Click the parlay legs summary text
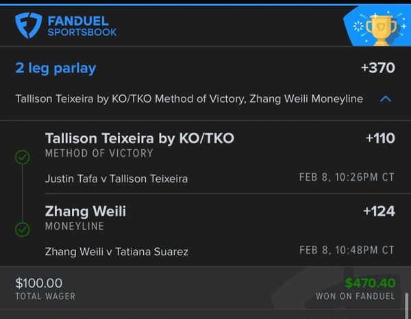Screen dimensions: 411x319 189,99
